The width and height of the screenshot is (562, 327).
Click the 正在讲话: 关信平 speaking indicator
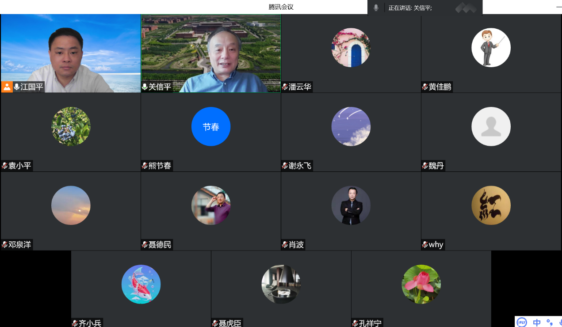pos(410,8)
